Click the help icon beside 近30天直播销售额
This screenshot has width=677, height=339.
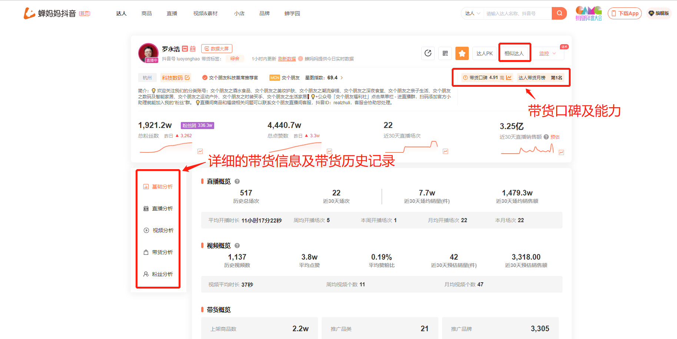click(x=546, y=137)
